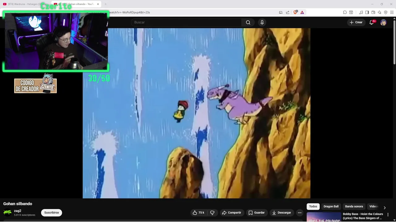Dislike the Gohan silbando video
Screen dimensions: 396x222
pyautogui.click(x=212, y=213)
